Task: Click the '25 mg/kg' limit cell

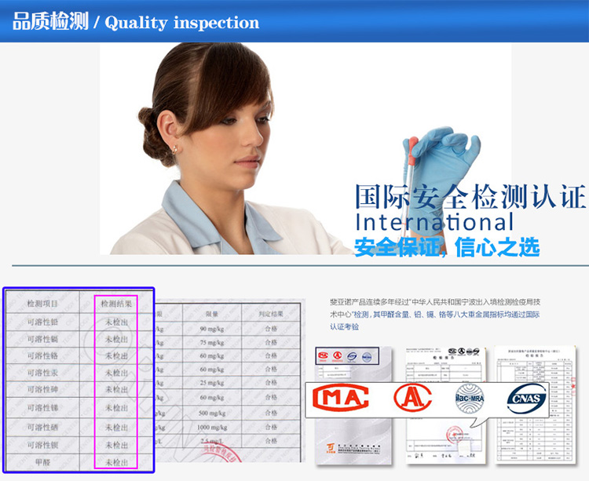Action: [212, 383]
